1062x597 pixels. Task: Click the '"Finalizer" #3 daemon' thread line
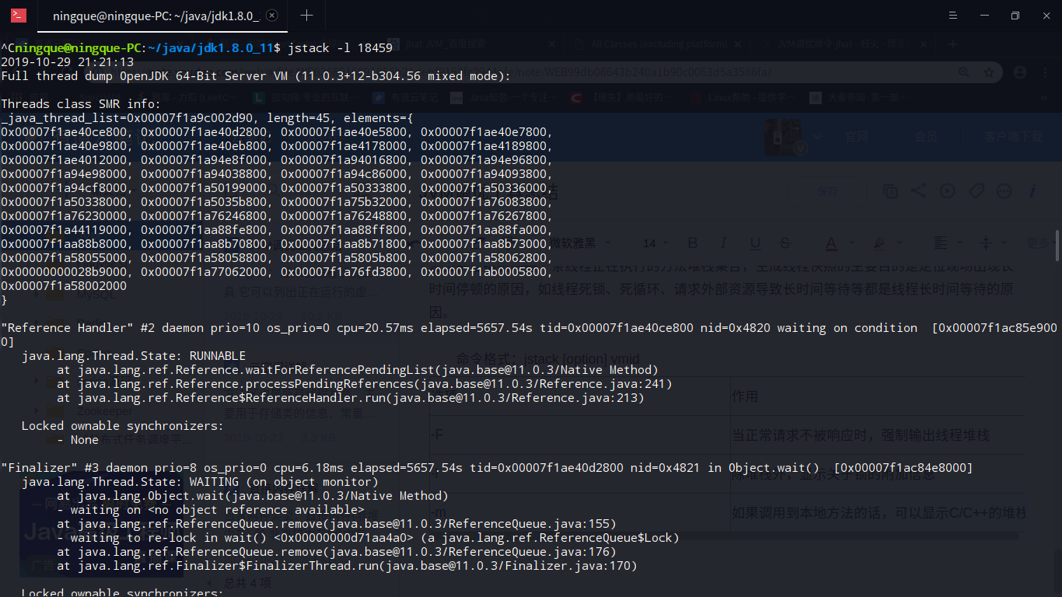[x=487, y=468]
